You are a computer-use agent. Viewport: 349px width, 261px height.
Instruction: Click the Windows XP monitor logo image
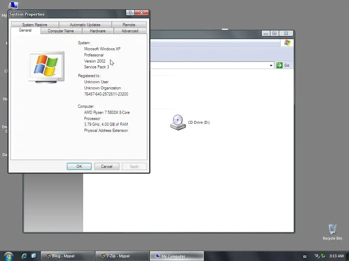46,67
